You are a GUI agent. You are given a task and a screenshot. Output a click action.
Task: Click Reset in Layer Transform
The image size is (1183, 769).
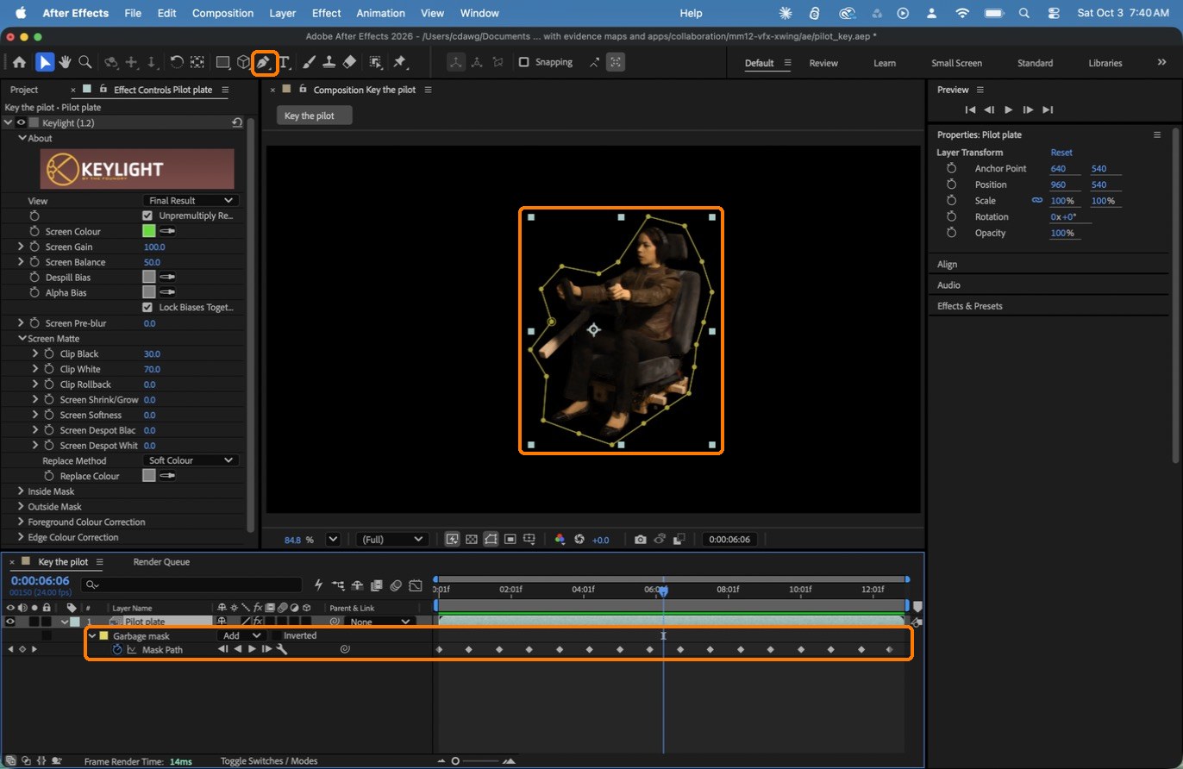(x=1061, y=153)
